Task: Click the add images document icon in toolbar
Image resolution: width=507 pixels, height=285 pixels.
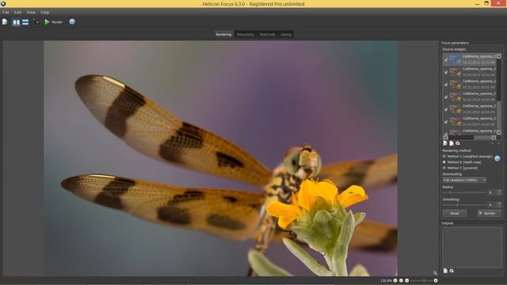Action: 5,21
